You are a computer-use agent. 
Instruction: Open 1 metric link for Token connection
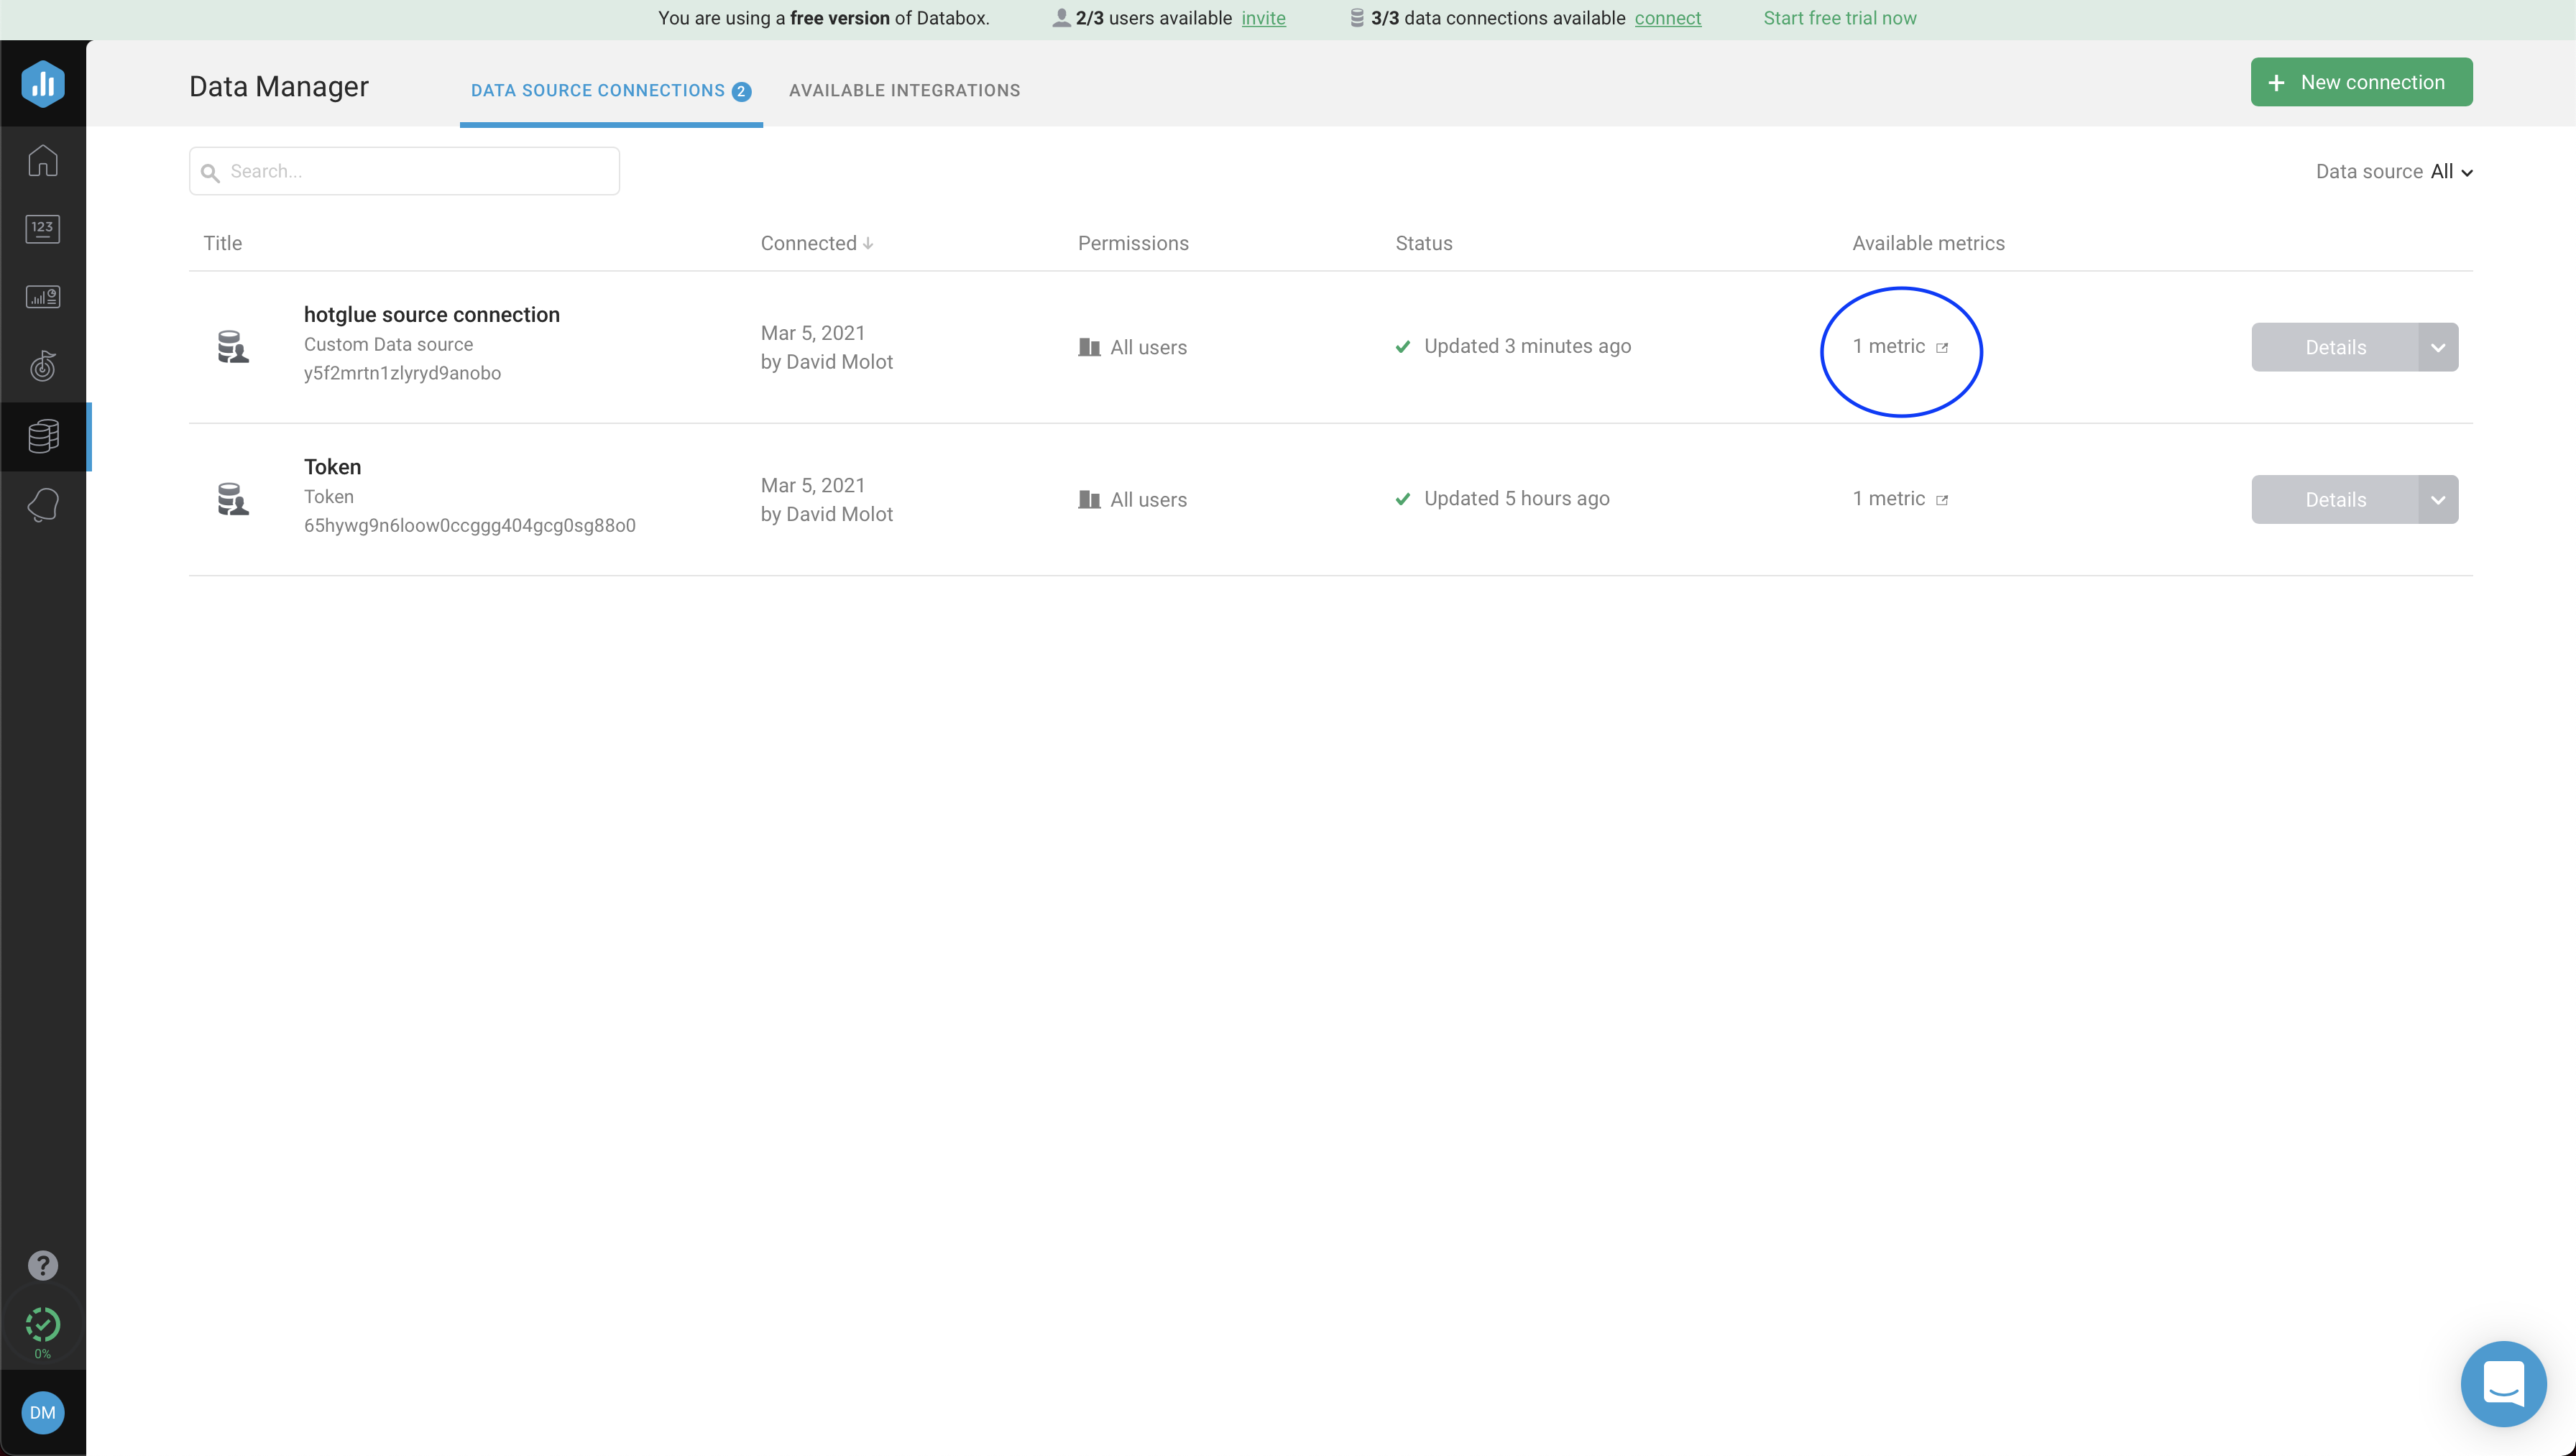[1888, 498]
